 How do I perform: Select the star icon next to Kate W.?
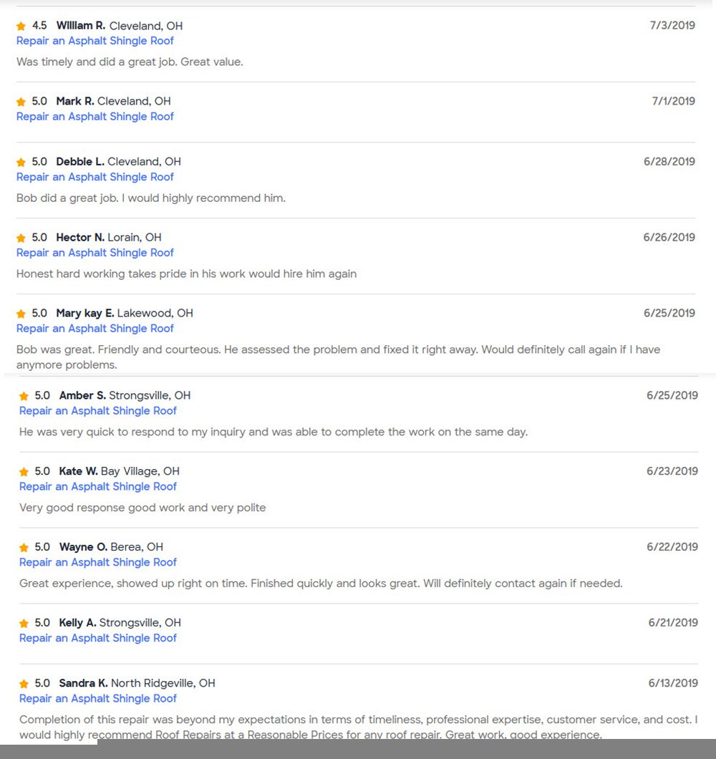(x=24, y=472)
